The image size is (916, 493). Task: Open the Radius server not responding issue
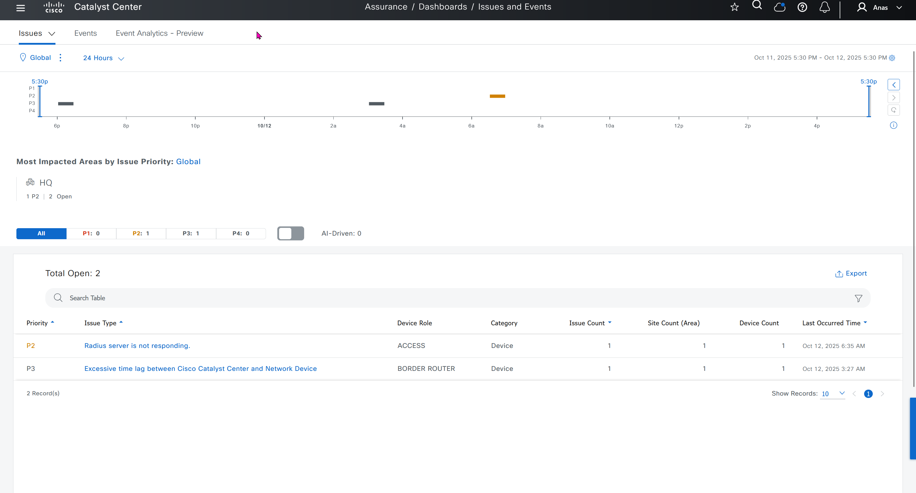click(137, 346)
